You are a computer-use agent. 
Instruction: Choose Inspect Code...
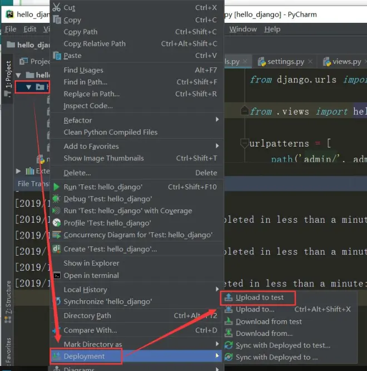[137, 105]
